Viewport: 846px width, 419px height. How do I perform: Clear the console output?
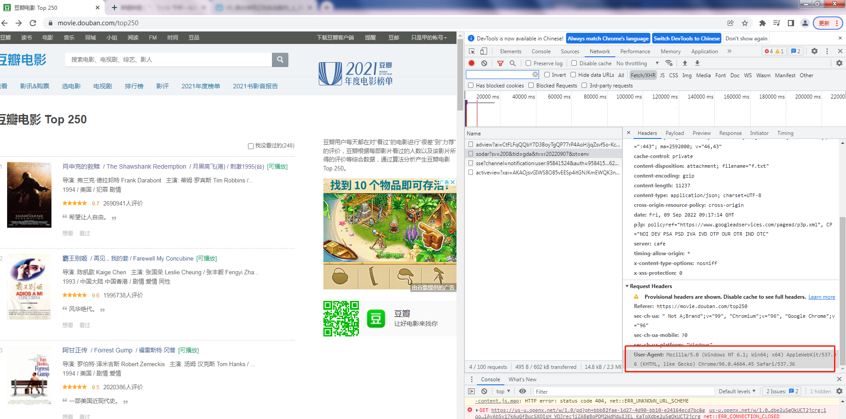click(x=484, y=391)
